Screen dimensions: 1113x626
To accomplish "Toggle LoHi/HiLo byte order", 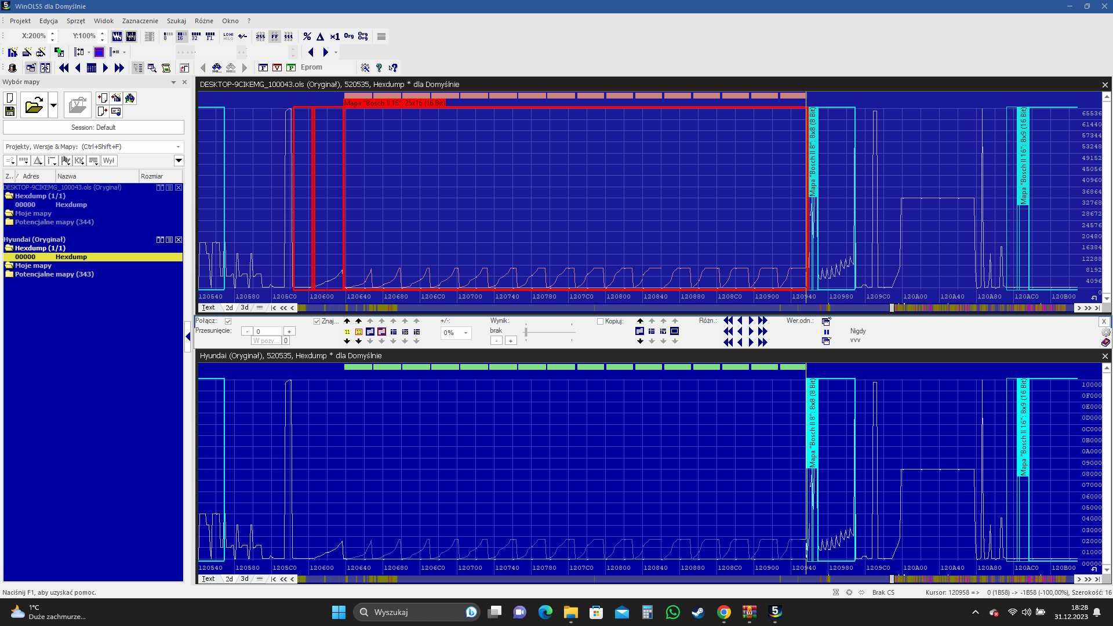I will [x=228, y=36].
